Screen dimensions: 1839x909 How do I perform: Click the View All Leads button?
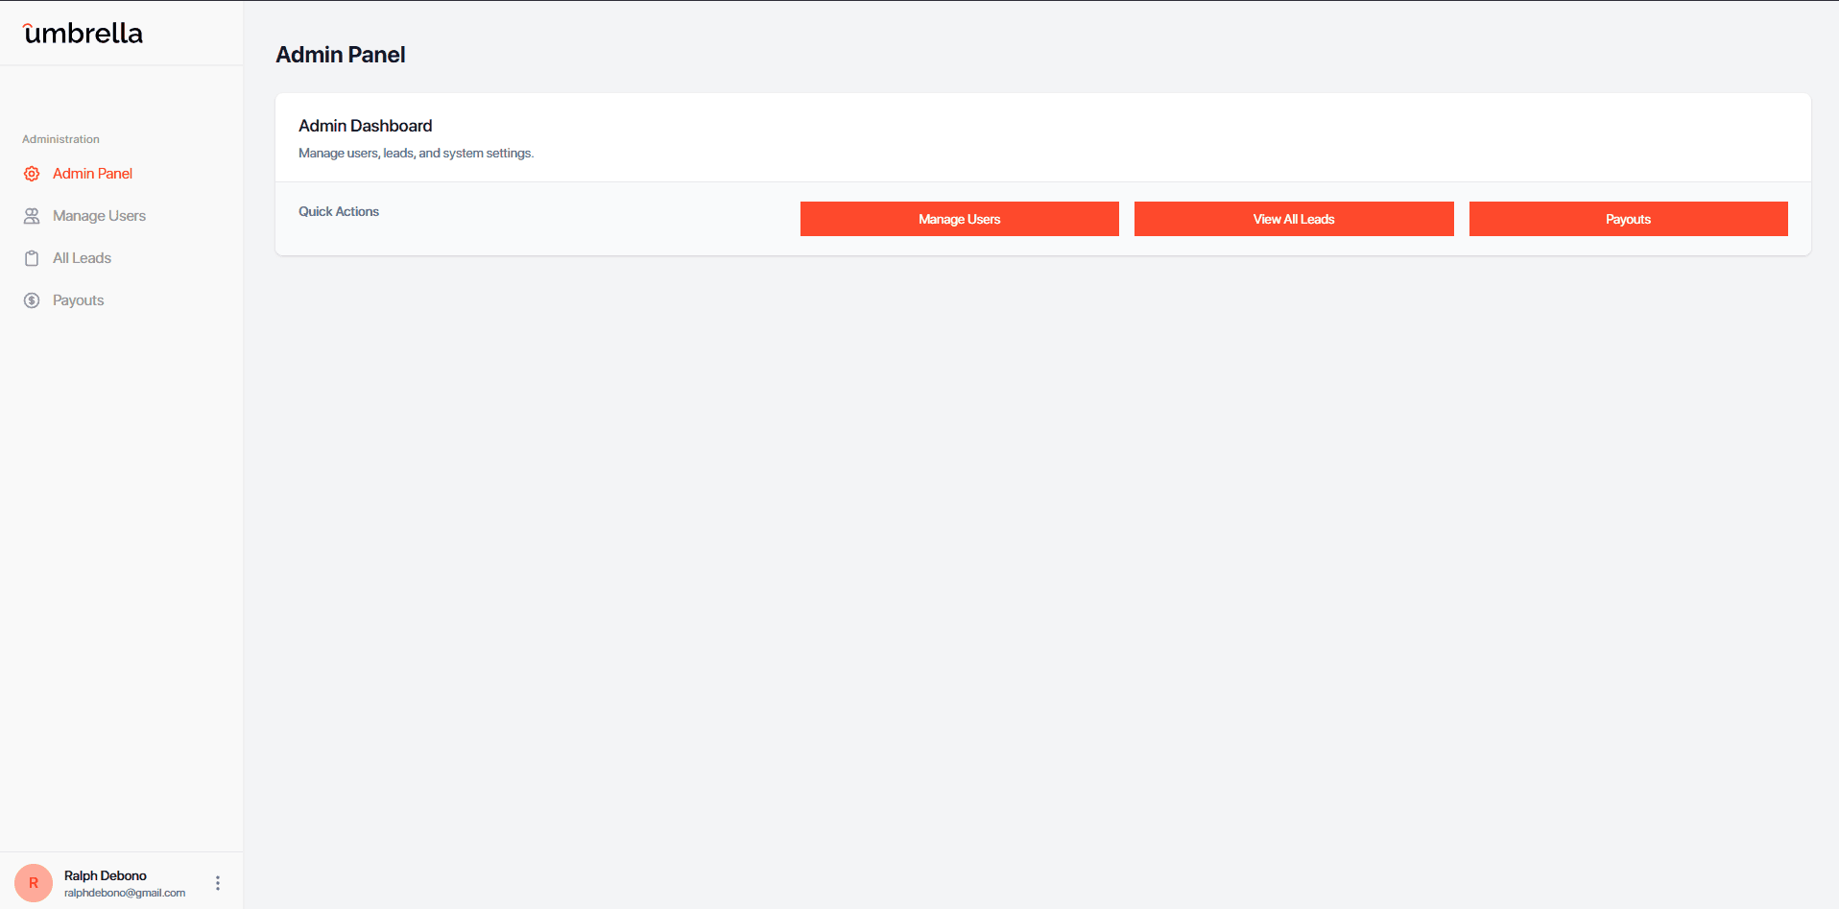coord(1293,219)
